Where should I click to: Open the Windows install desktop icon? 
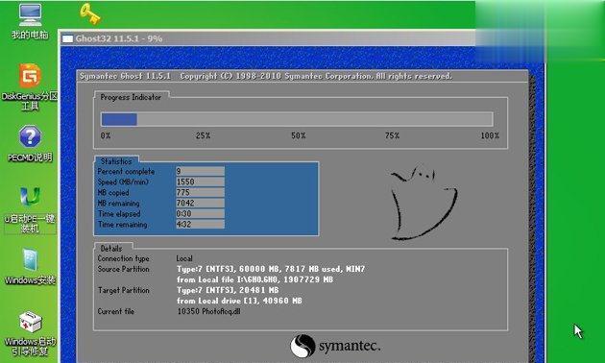point(30,267)
